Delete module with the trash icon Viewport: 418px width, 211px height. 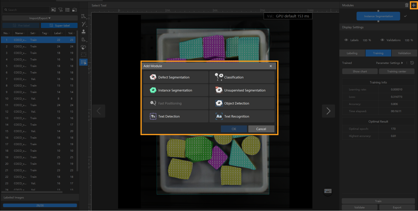click(x=406, y=5)
